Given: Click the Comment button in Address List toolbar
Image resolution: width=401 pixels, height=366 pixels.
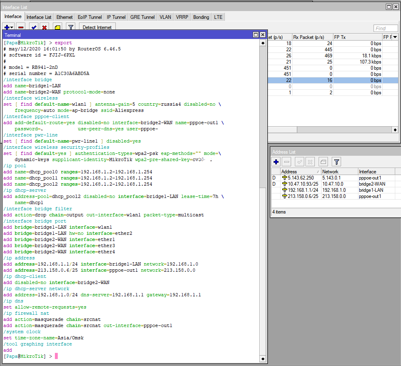Looking at the screenshot, I should click(x=323, y=162).
